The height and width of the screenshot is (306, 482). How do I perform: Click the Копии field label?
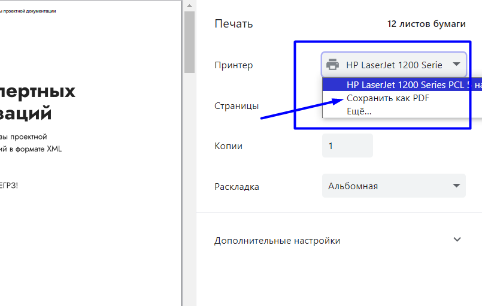point(228,146)
